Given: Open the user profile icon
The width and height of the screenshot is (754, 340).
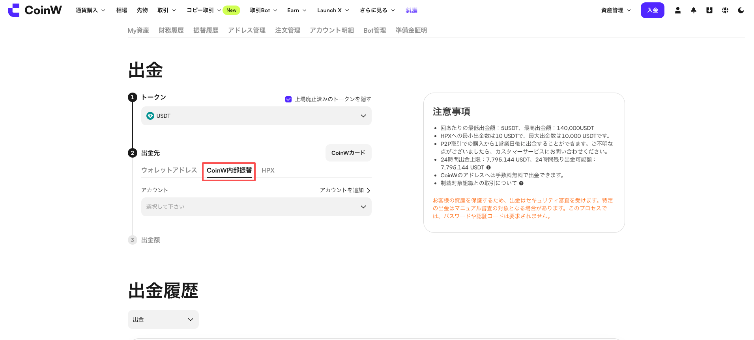Looking at the screenshot, I should (678, 10).
